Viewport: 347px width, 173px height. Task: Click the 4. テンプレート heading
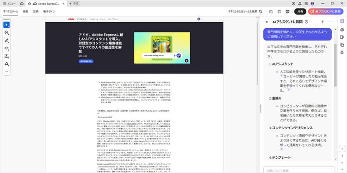point(280,157)
